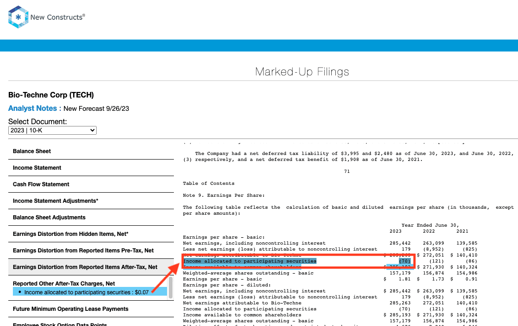Click the 1.81 basic earnings per share value
The height and width of the screenshot is (326, 518).
click(x=405, y=279)
